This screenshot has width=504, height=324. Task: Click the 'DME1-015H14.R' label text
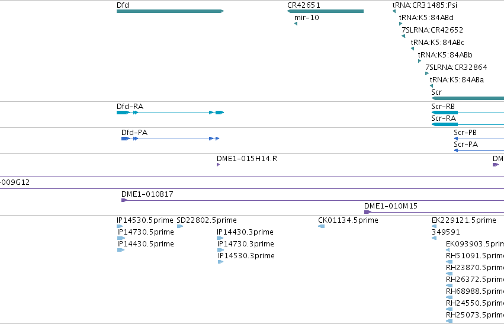247,159
